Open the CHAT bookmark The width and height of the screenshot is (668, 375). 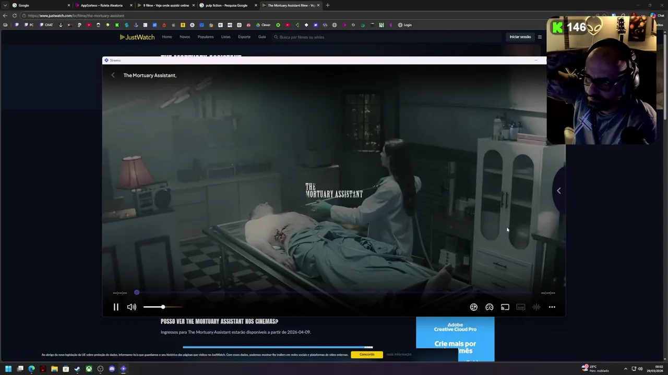coord(46,25)
